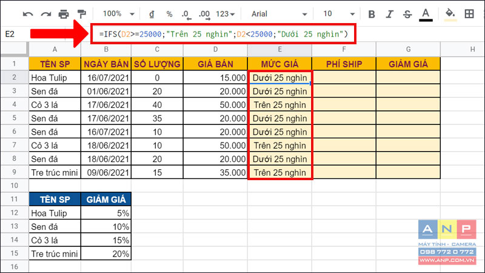Click 'Trên 25 nghìn' in row 4
485x273 pixels.
pyautogui.click(x=279, y=104)
